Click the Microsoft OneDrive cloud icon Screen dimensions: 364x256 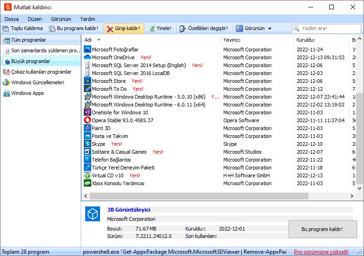87,57
